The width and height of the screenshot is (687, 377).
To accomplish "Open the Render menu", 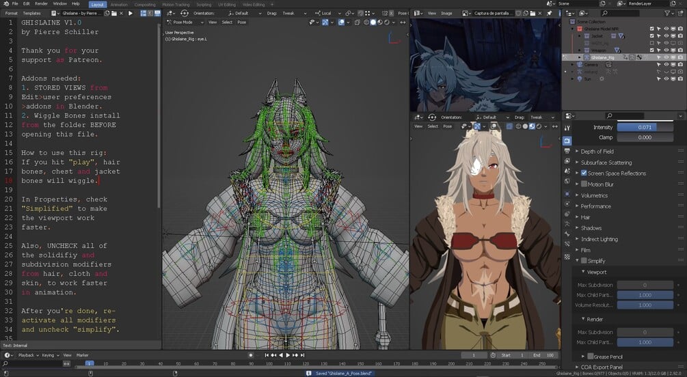I will 42,3.
